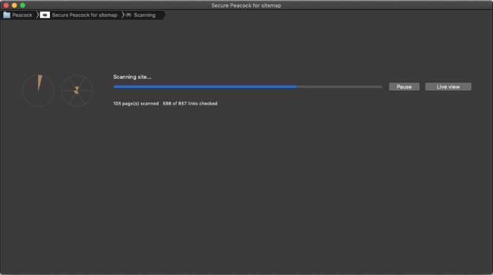Go to the Peacock folder breadcrumb

pos(18,15)
